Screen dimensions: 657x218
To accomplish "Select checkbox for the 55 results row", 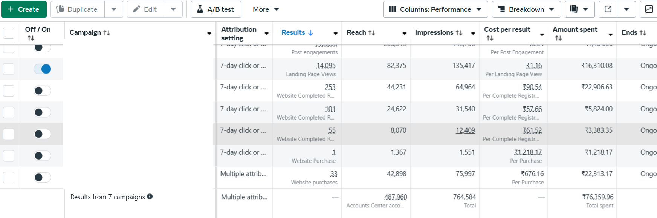I will pyautogui.click(x=9, y=134).
